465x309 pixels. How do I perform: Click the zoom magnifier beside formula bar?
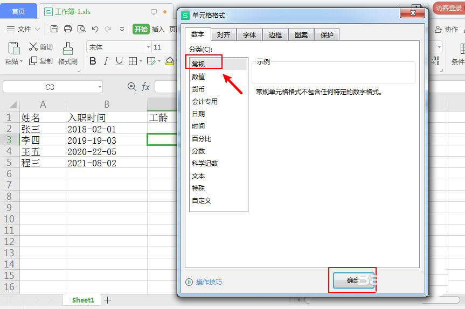point(131,87)
